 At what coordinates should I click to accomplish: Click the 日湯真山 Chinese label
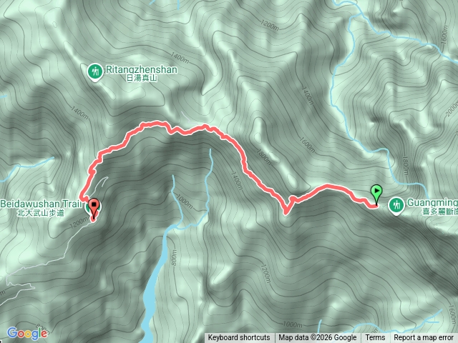tap(142, 78)
